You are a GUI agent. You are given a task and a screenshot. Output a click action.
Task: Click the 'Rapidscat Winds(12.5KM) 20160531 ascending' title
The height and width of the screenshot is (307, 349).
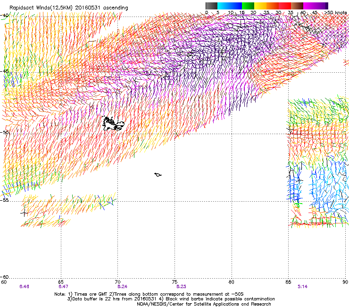coord(69,8)
